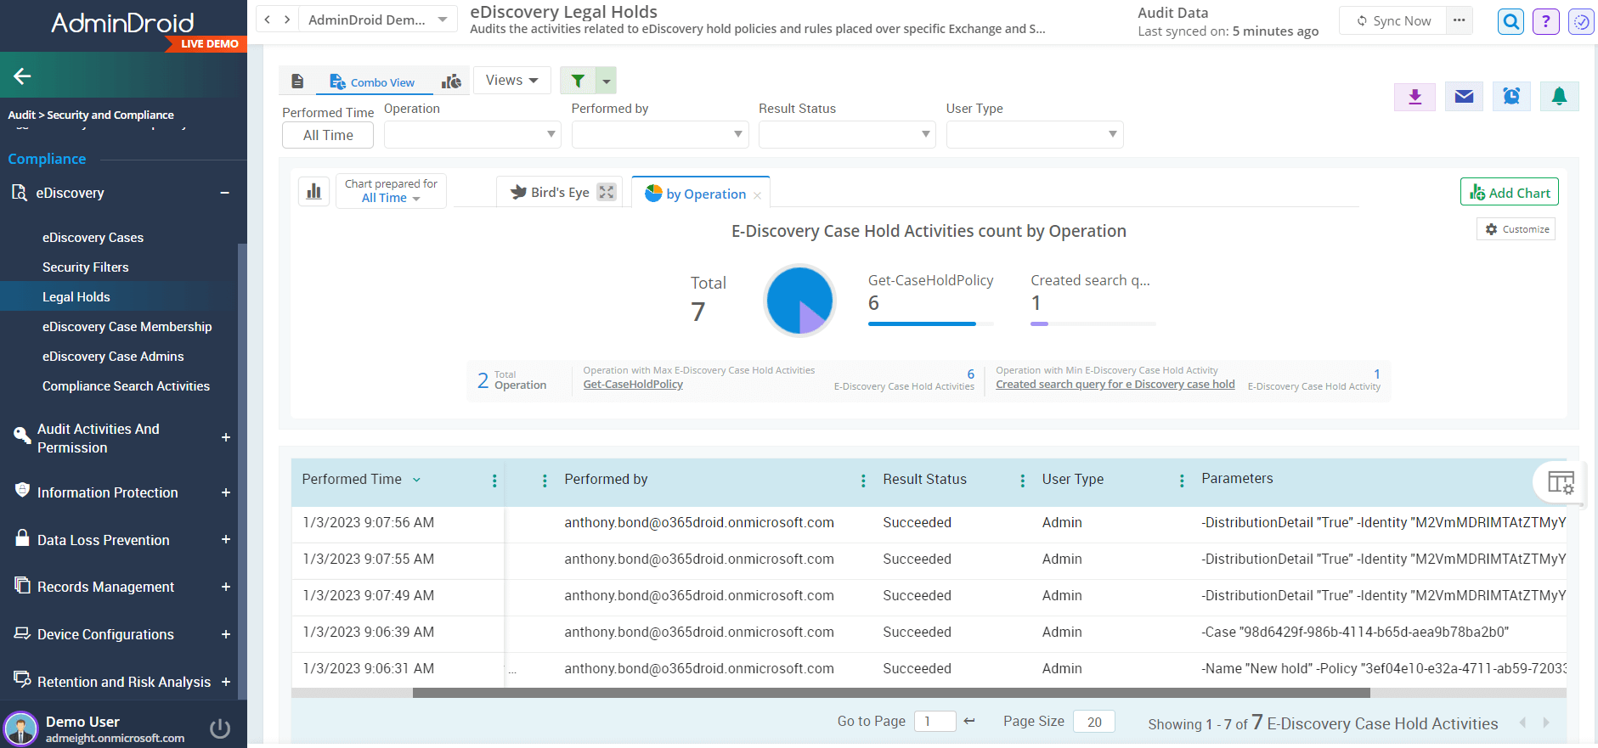Expand the Views dropdown
Viewport: 1598px width, 748px height.
(511, 81)
